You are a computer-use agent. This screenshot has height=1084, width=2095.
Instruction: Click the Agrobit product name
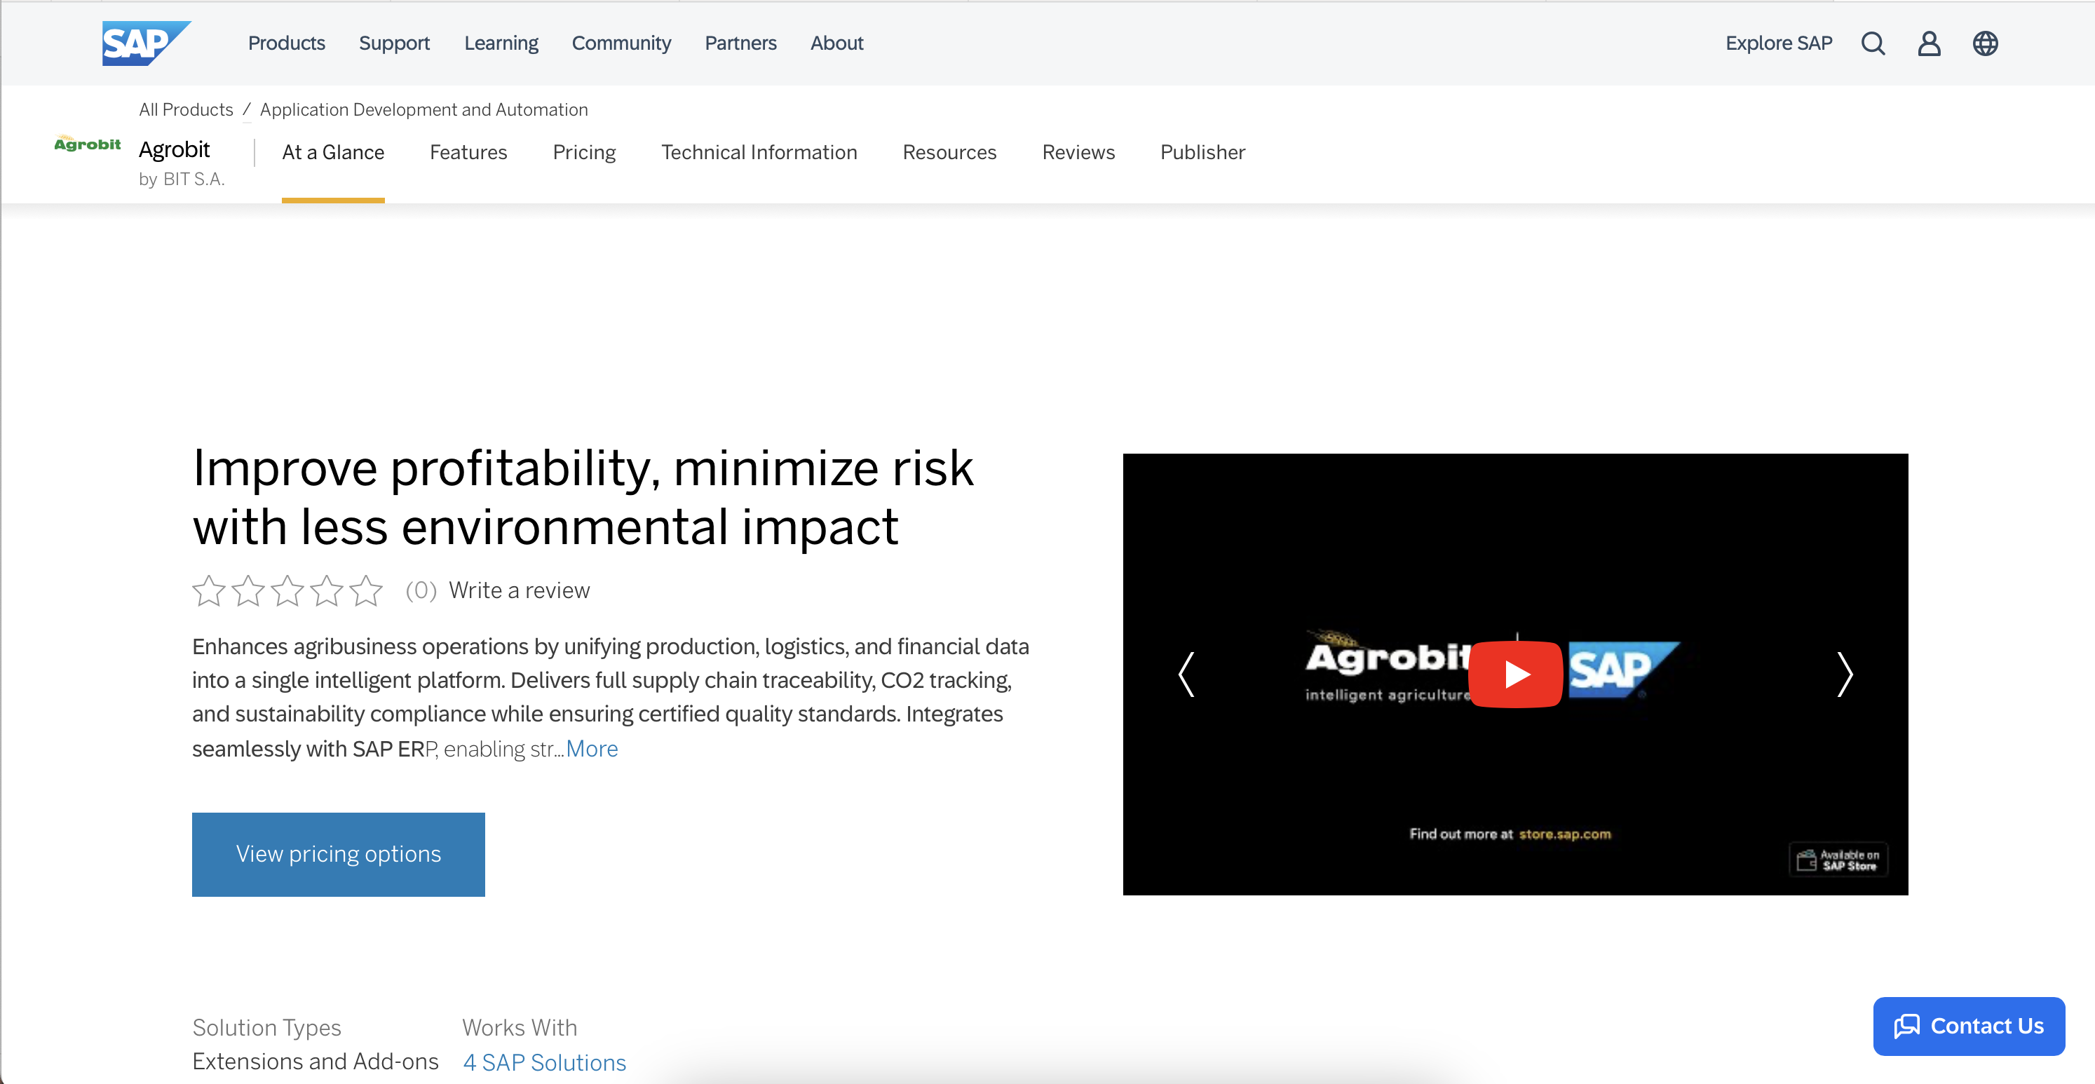click(174, 149)
